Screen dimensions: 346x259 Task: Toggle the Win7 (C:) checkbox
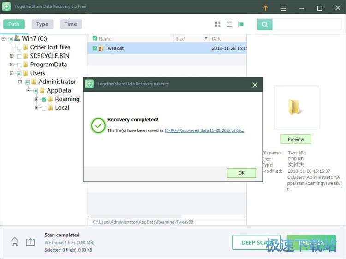click(11, 39)
